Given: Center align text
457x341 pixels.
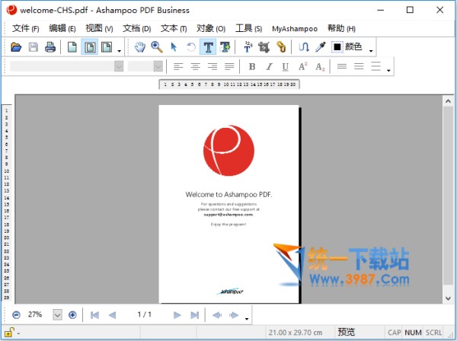Looking at the screenshot, I should click(195, 67).
